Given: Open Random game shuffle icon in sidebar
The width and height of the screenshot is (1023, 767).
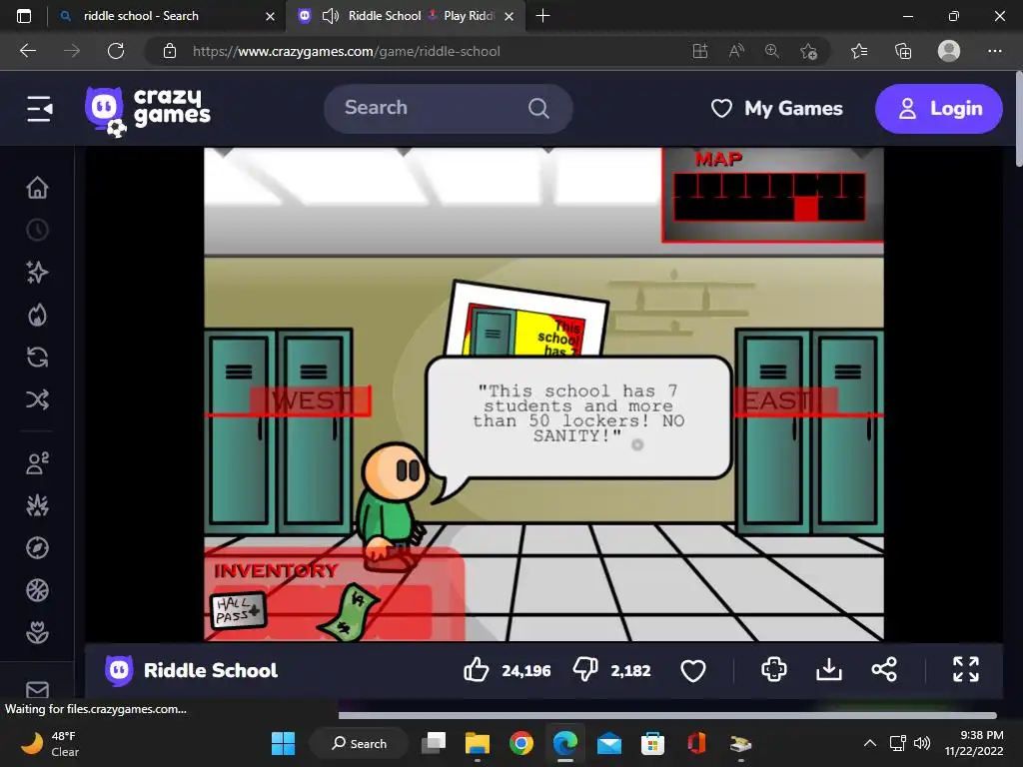Looking at the screenshot, I should tap(37, 399).
